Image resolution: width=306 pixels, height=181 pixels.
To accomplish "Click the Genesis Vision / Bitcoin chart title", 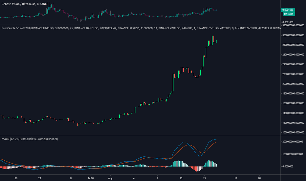I will coord(25,4).
